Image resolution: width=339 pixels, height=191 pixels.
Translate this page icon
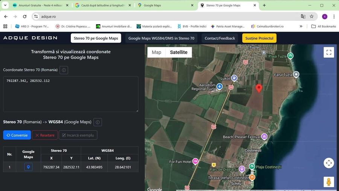click(303, 17)
